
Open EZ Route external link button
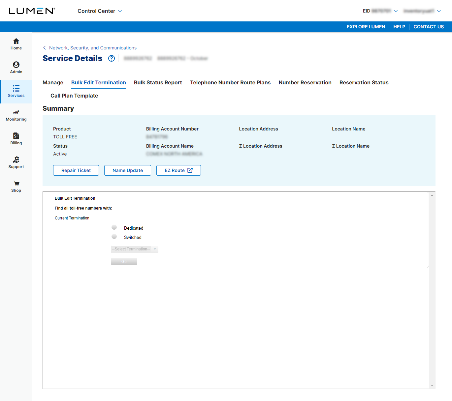[178, 170]
